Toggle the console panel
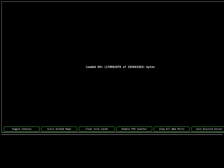This screenshot has width=224, height=168. click(x=22, y=129)
